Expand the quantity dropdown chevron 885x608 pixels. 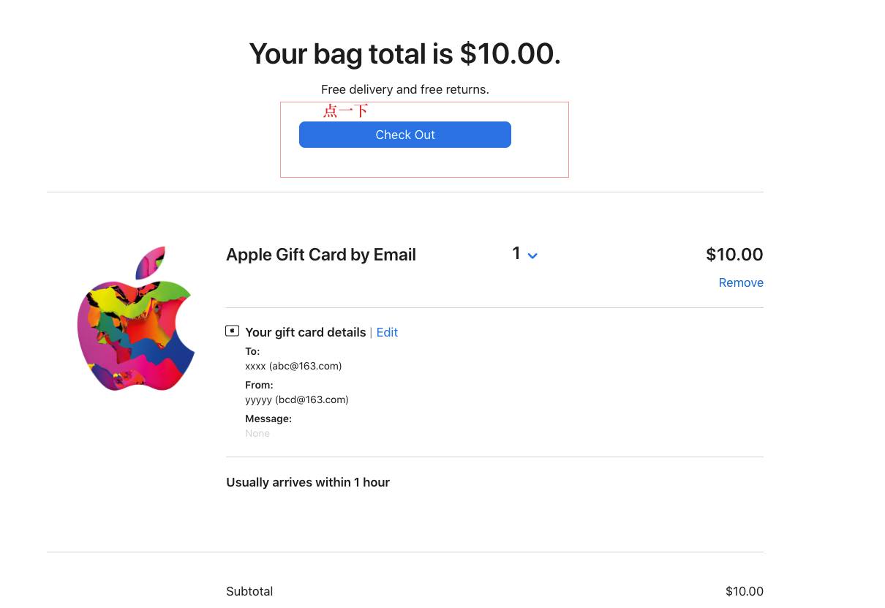click(532, 255)
